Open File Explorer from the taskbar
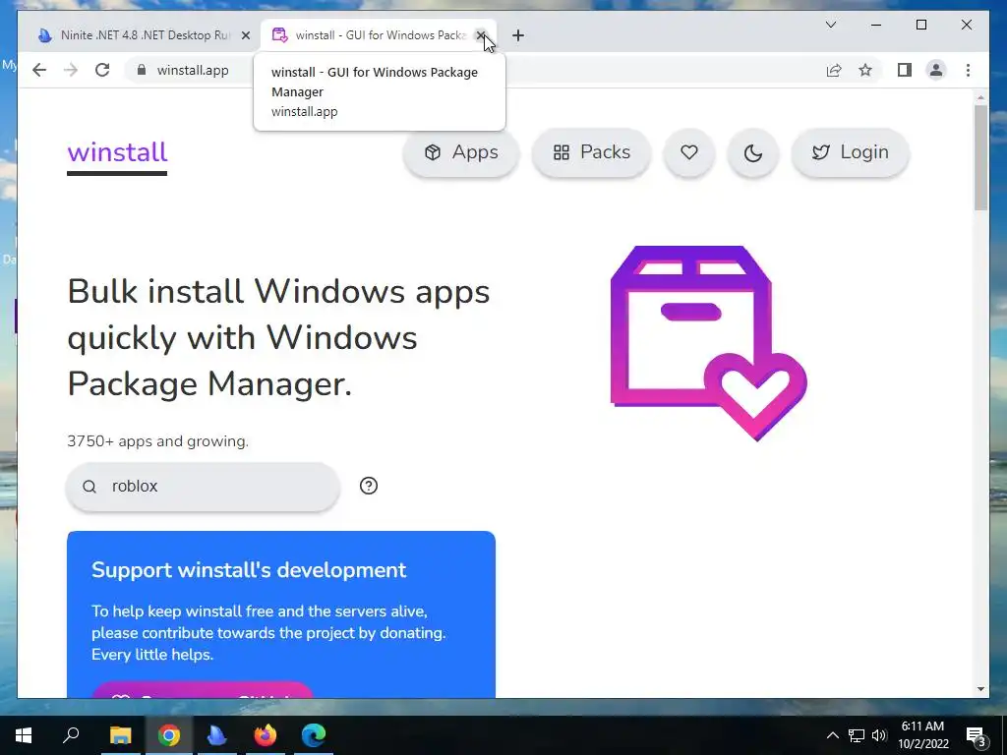This screenshot has height=755, width=1007. pyautogui.click(x=120, y=735)
